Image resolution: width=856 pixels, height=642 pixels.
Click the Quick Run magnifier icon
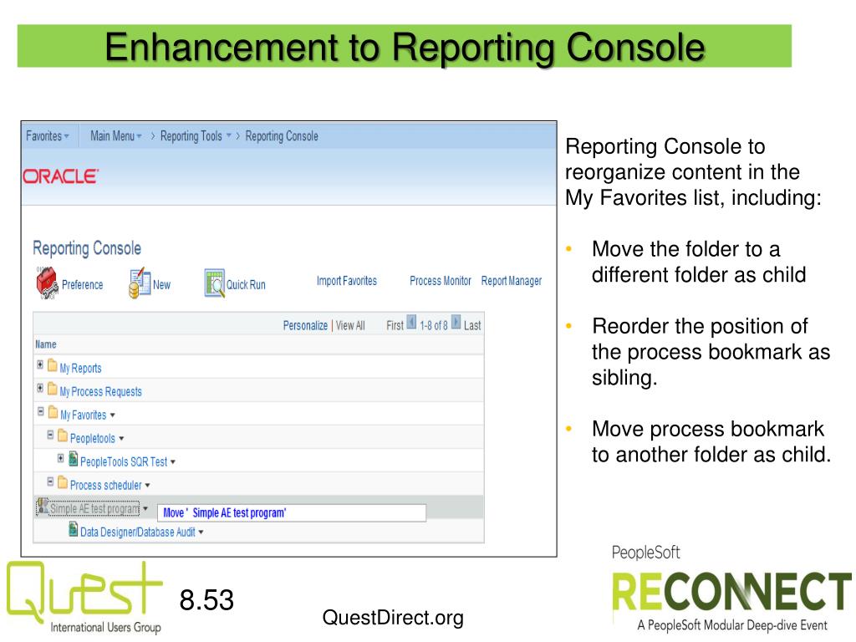(x=215, y=283)
